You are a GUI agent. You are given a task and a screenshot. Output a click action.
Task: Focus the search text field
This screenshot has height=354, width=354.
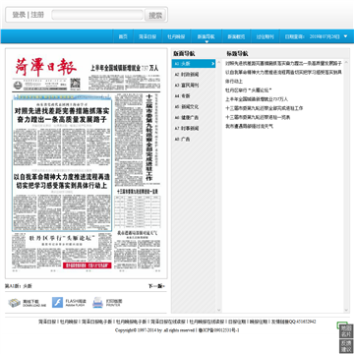click(x=97, y=15)
